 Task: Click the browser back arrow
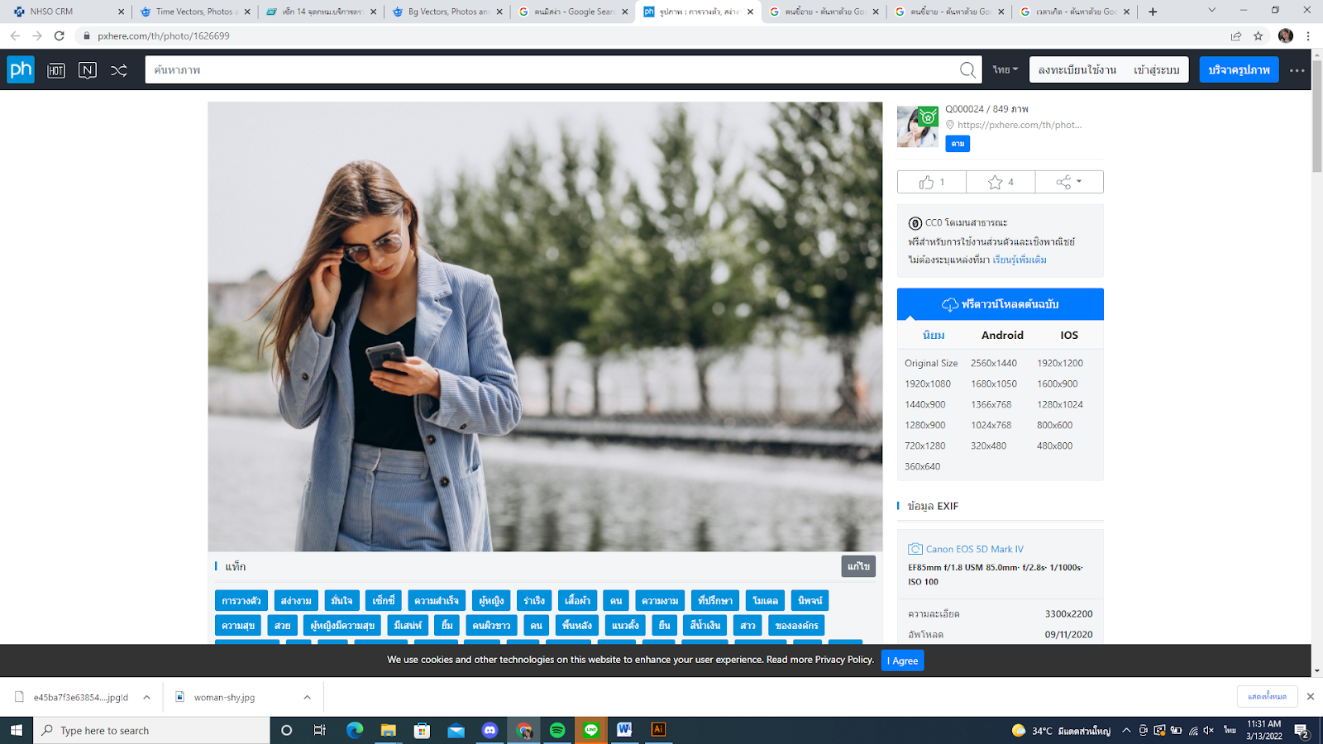pos(15,36)
